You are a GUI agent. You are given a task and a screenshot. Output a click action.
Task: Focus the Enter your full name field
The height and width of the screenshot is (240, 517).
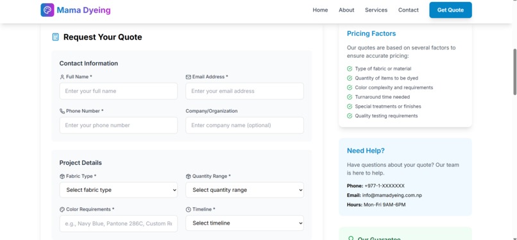click(x=119, y=91)
